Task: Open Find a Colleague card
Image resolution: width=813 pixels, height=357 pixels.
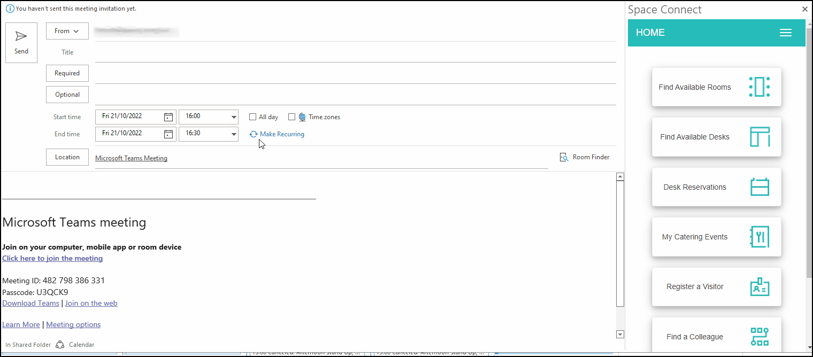Action: 717,335
